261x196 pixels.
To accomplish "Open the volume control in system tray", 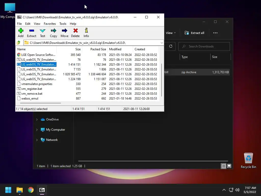I will (237, 190).
